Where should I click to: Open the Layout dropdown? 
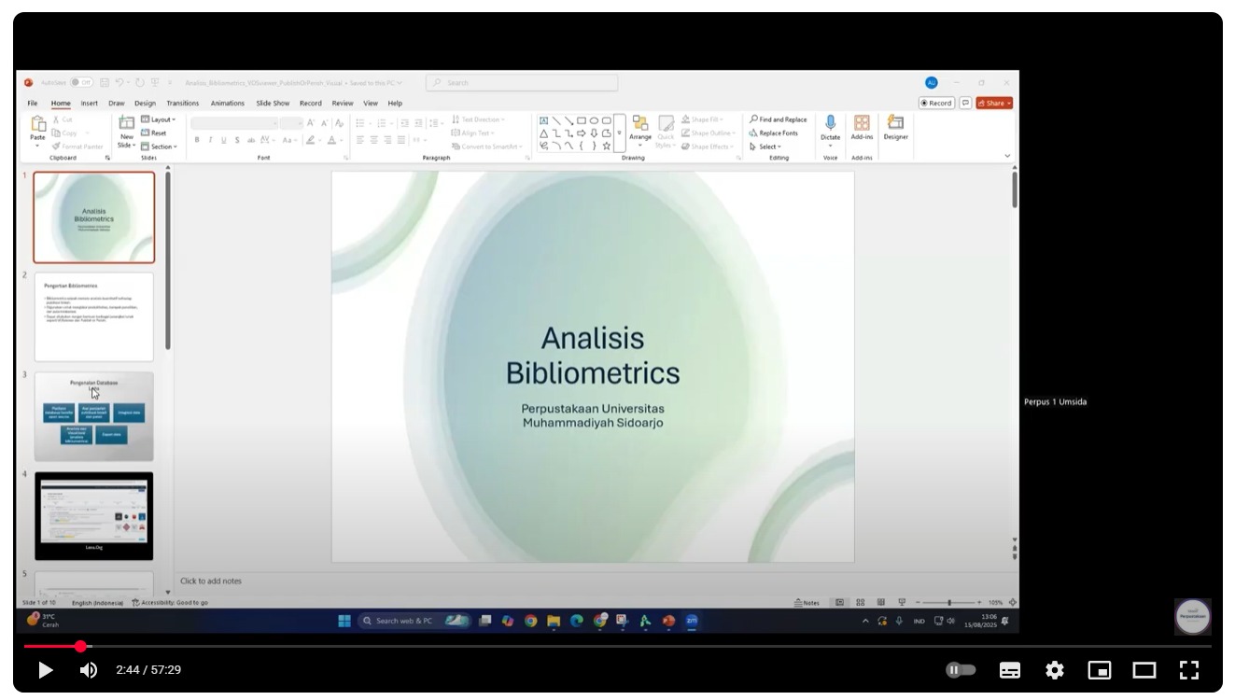click(159, 119)
